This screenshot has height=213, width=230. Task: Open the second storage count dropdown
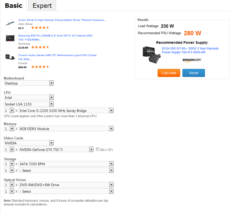point(9,171)
